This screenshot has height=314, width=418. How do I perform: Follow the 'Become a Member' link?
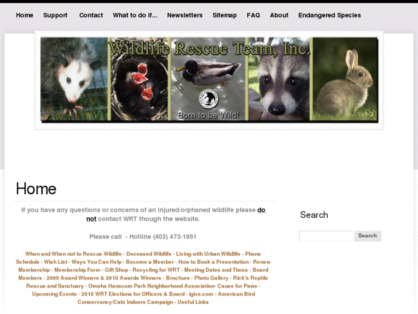(150, 262)
